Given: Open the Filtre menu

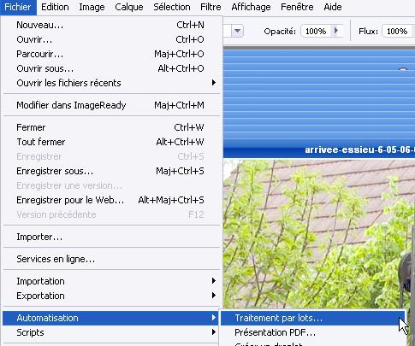Looking at the screenshot, I should (x=210, y=7).
